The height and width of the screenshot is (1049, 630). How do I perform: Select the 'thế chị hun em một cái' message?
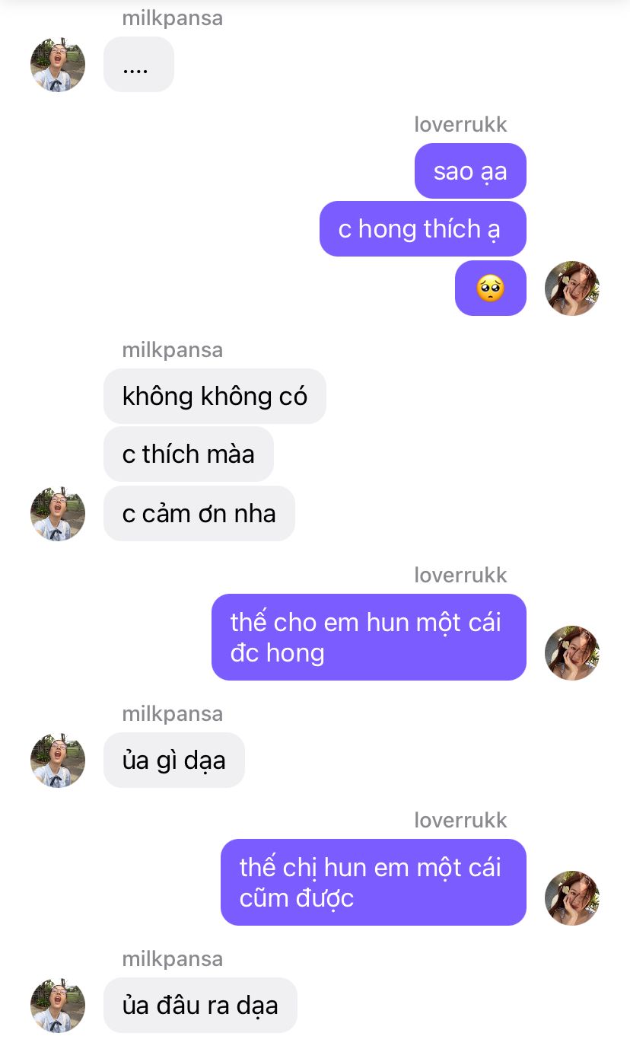coord(374,882)
